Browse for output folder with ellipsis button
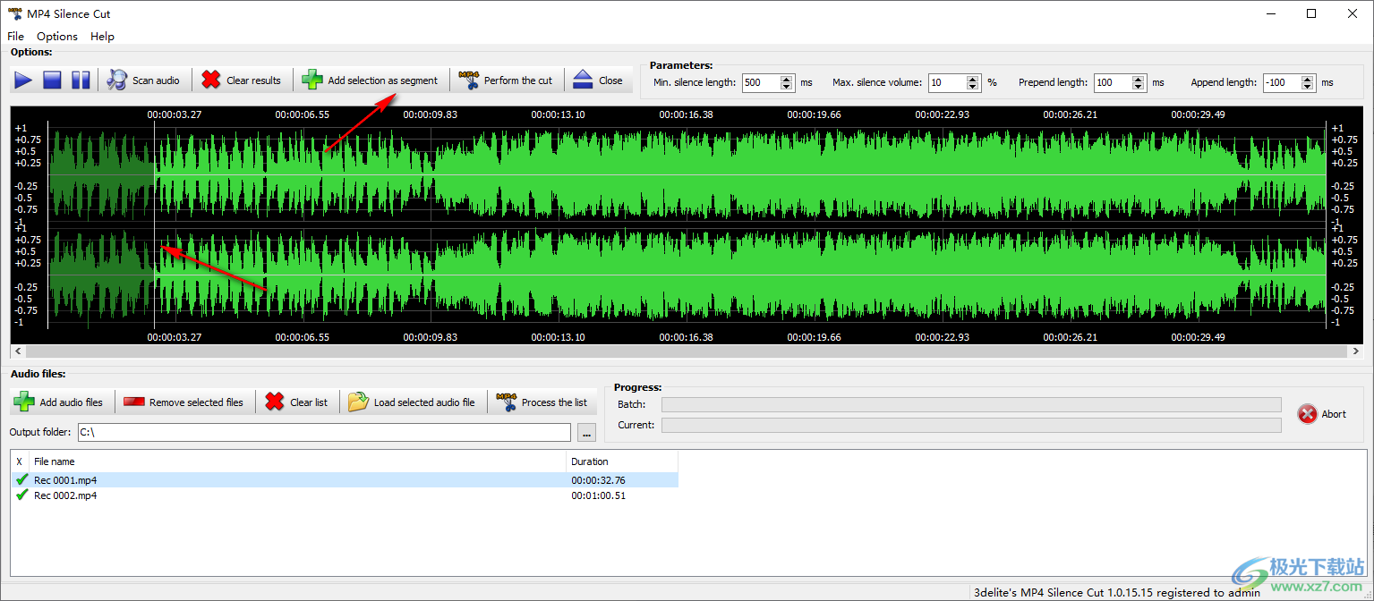The width and height of the screenshot is (1374, 601). [x=587, y=433]
